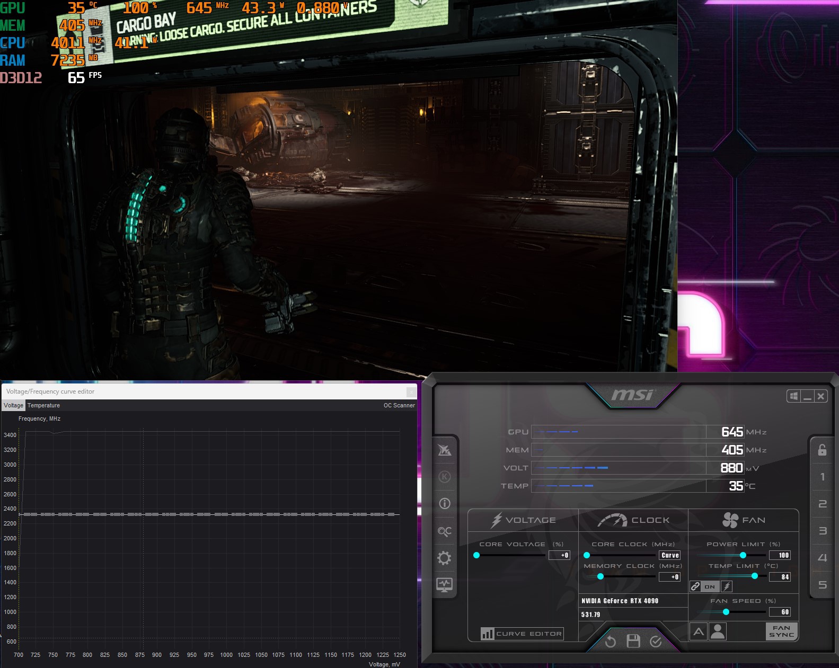Open the OC Scanner magnifier icon in sidebar
This screenshot has width=839, height=668.
point(444,531)
